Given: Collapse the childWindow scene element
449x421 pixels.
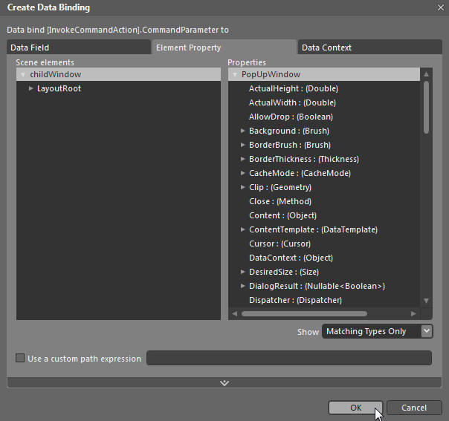Looking at the screenshot, I should tap(23, 75).
